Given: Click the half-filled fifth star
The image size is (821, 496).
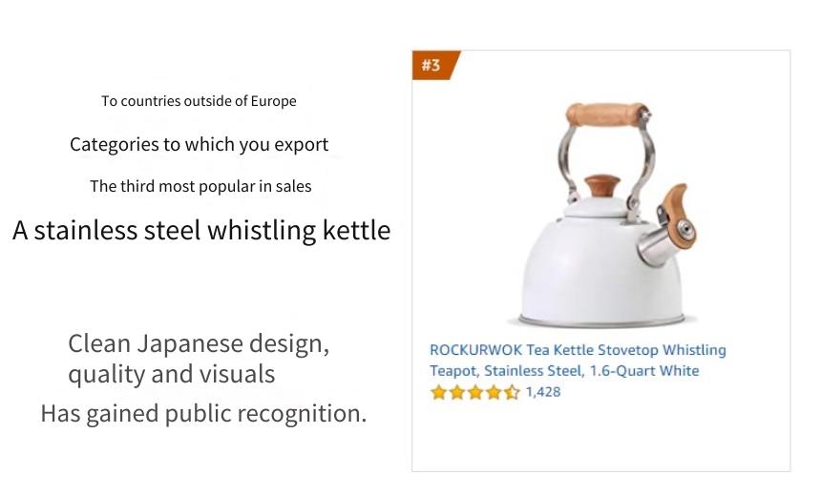Looking at the screenshot, I should click(512, 392).
